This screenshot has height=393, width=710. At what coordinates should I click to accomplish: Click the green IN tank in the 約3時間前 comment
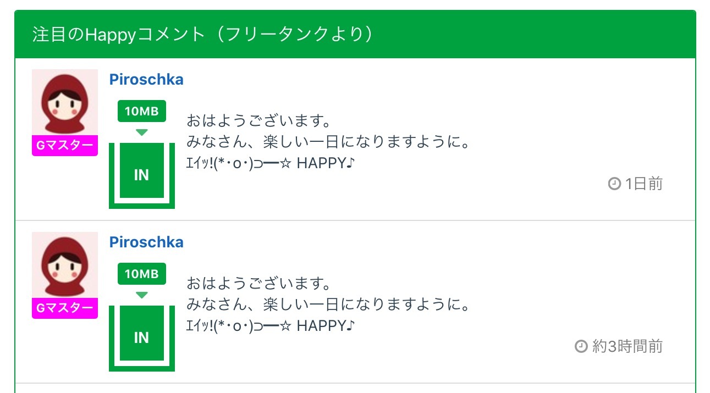(x=141, y=337)
